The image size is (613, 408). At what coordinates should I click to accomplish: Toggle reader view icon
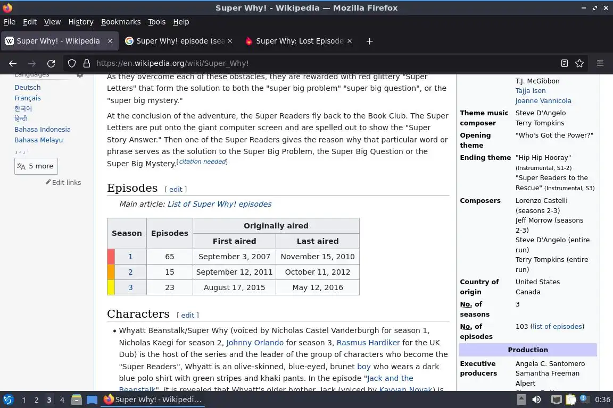564,63
